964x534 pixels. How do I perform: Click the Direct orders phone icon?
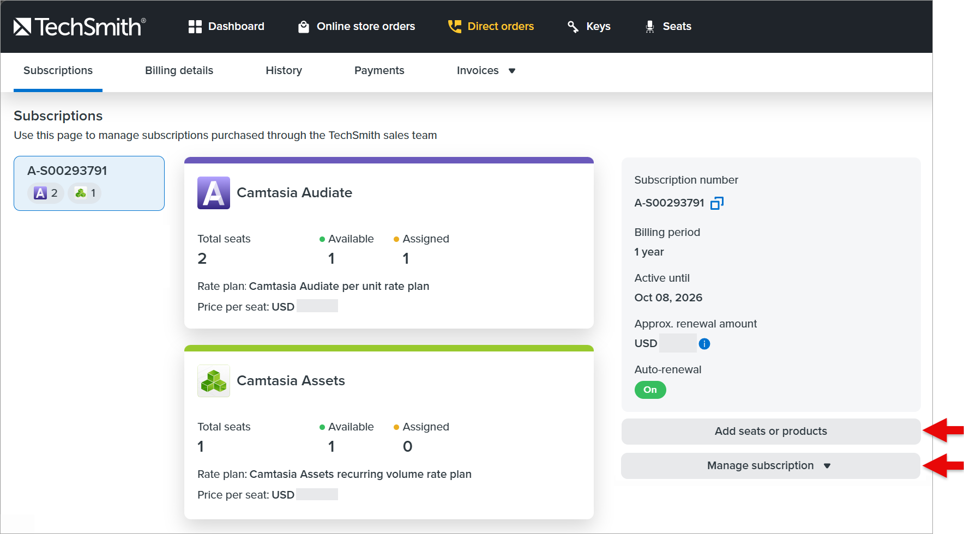(454, 26)
